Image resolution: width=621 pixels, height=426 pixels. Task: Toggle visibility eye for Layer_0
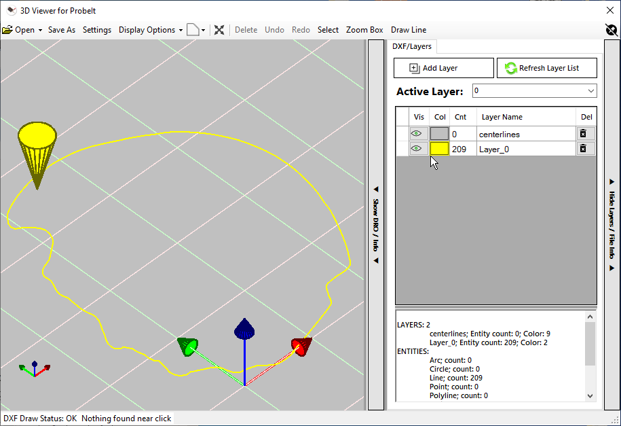click(416, 149)
